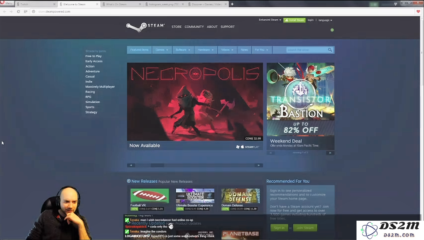Screen dimensions: 424x240
Task: Open the language dropdown
Action: [x=325, y=20]
